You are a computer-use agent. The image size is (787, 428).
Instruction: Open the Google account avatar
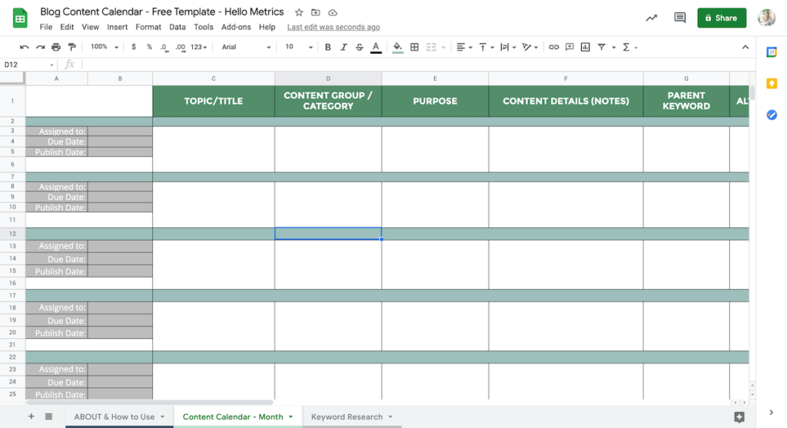(766, 18)
